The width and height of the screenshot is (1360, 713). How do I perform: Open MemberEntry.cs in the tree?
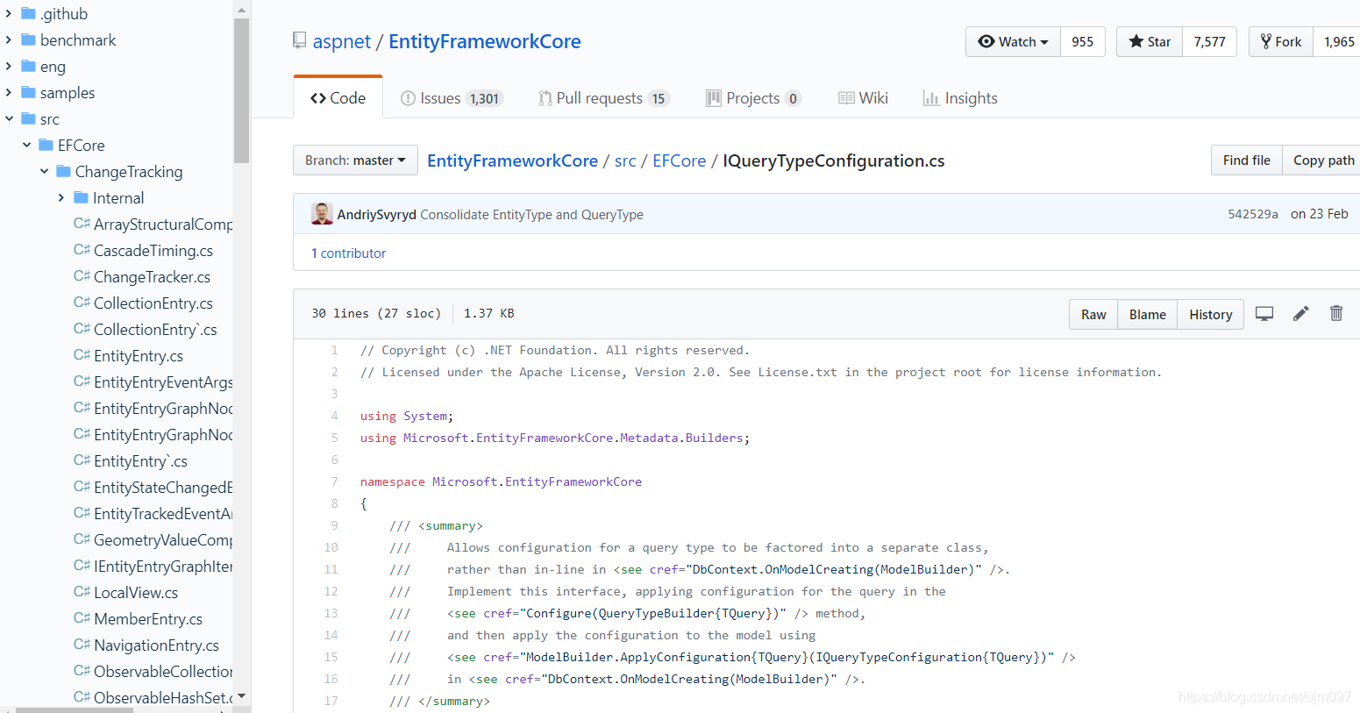coord(148,618)
